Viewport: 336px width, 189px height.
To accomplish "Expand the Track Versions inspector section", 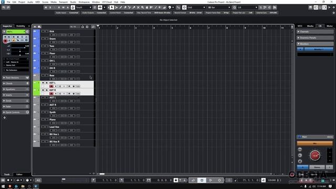I will point(16,78).
